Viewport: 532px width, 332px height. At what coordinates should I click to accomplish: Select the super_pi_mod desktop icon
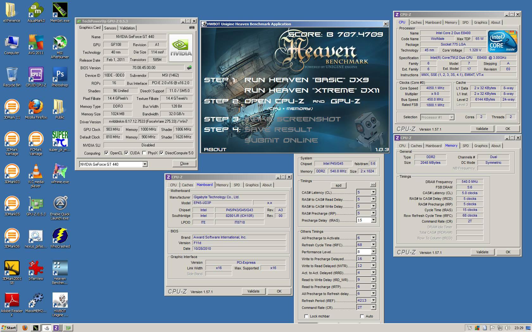coord(60,142)
